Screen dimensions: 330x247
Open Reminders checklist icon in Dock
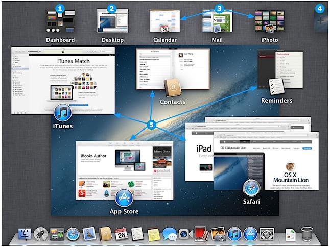point(137,234)
